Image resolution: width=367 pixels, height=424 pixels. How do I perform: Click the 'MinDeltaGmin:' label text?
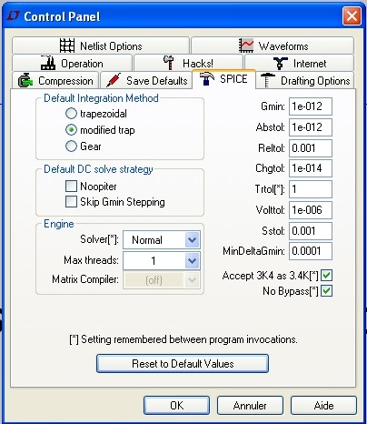coord(253,251)
